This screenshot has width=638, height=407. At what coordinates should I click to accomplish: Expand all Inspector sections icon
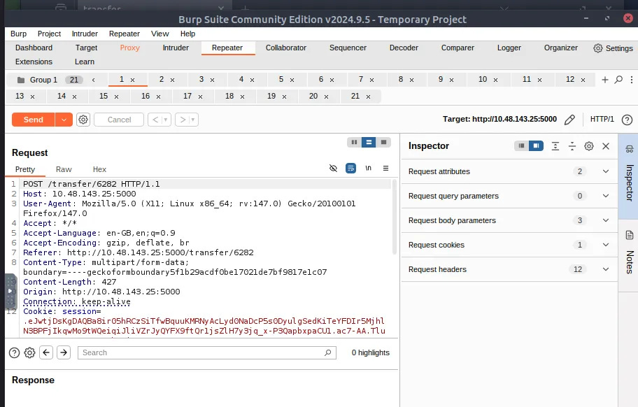(555, 146)
